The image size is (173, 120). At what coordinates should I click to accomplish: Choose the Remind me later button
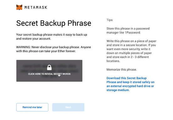point(32,107)
